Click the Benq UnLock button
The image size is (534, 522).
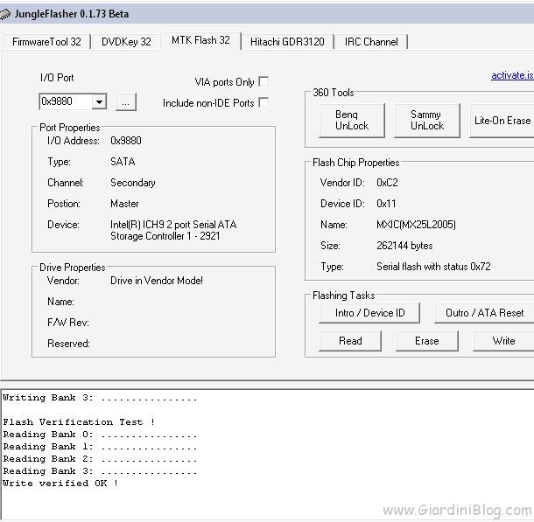click(x=352, y=121)
